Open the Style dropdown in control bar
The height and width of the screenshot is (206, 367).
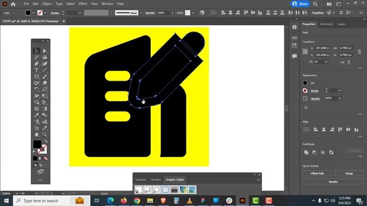coord(193,13)
